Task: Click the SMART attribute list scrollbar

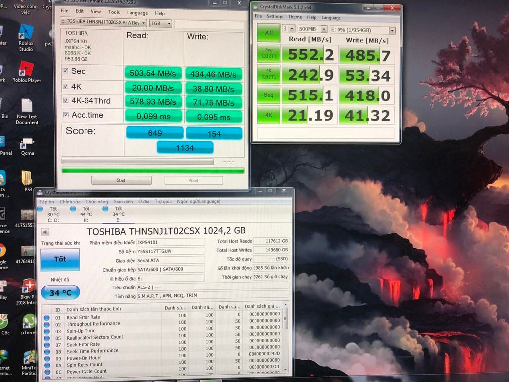Action: coord(286,337)
